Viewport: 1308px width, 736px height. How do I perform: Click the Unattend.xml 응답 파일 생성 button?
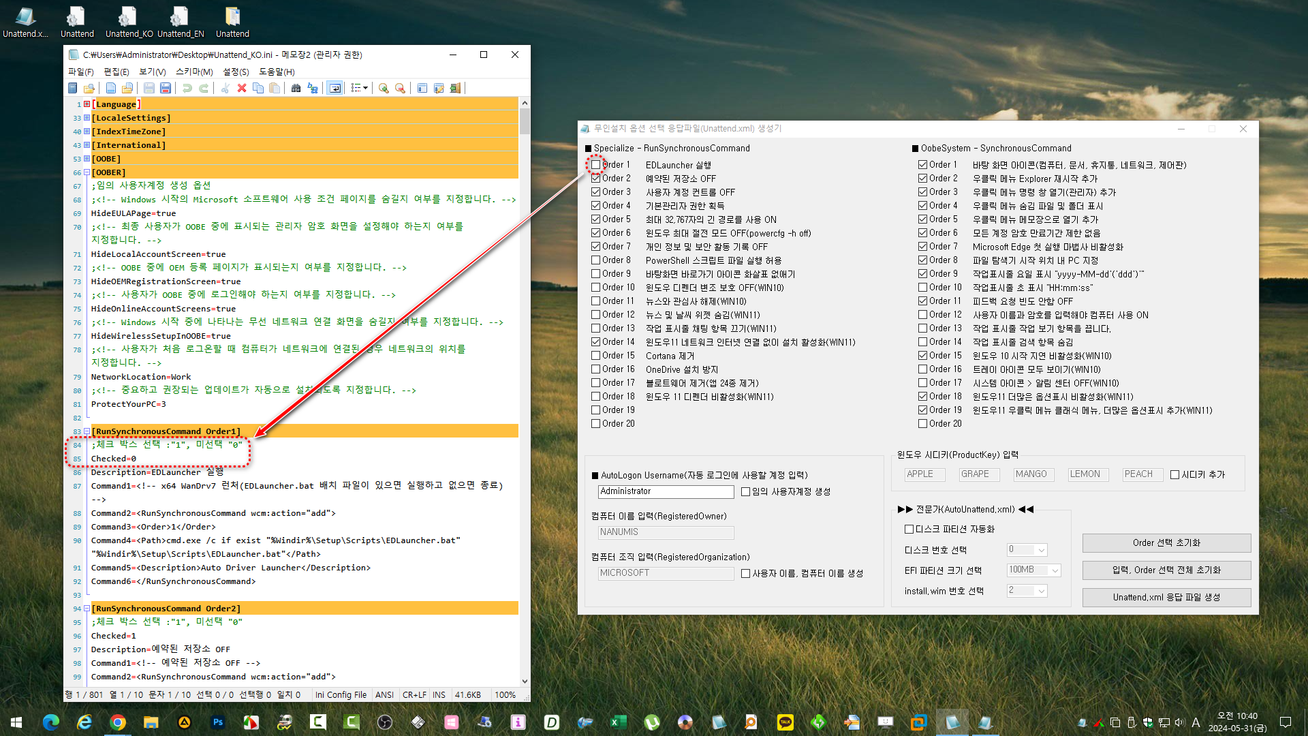1166,598
